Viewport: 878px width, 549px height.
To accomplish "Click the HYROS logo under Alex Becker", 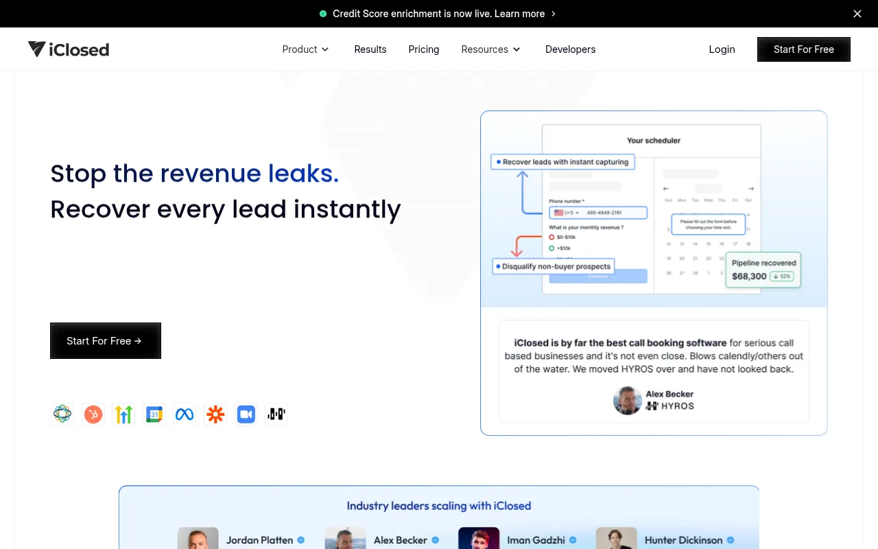I will coord(670,406).
